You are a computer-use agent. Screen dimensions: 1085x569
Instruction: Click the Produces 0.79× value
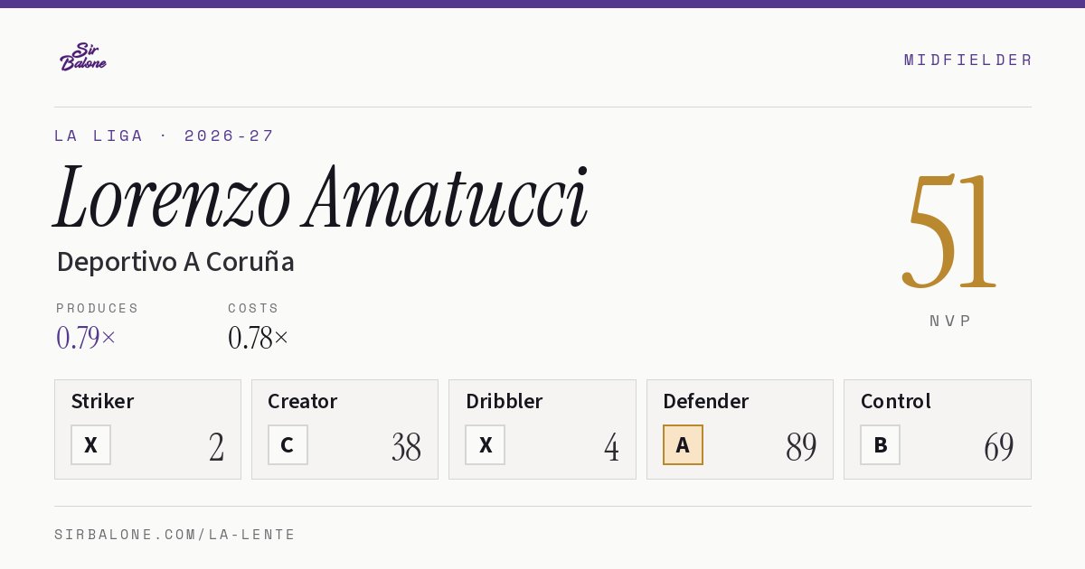tap(86, 338)
